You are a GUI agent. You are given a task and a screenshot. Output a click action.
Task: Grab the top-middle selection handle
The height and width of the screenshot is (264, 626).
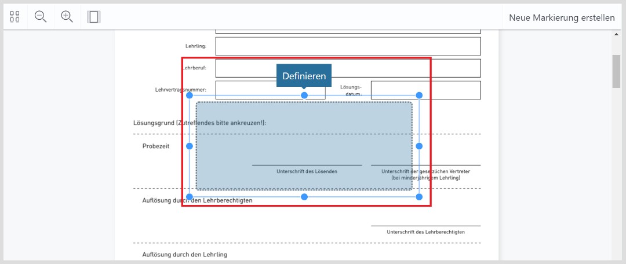[x=304, y=96]
